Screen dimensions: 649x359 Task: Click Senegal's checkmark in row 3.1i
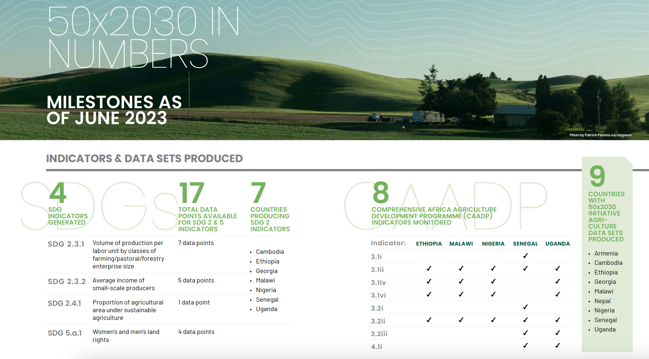tap(525, 255)
